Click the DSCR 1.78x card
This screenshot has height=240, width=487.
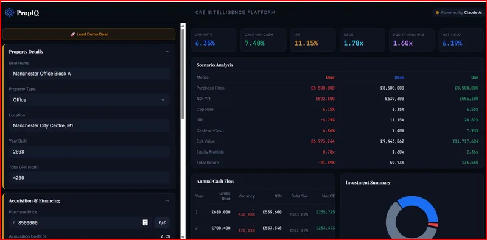[x=362, y=40]
